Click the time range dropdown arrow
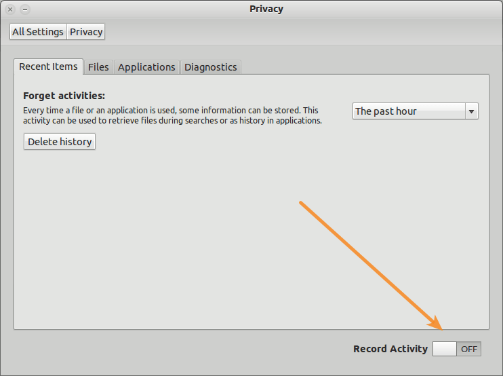The image size is (503, 376). pyautogui.click(x=472, y=111)
